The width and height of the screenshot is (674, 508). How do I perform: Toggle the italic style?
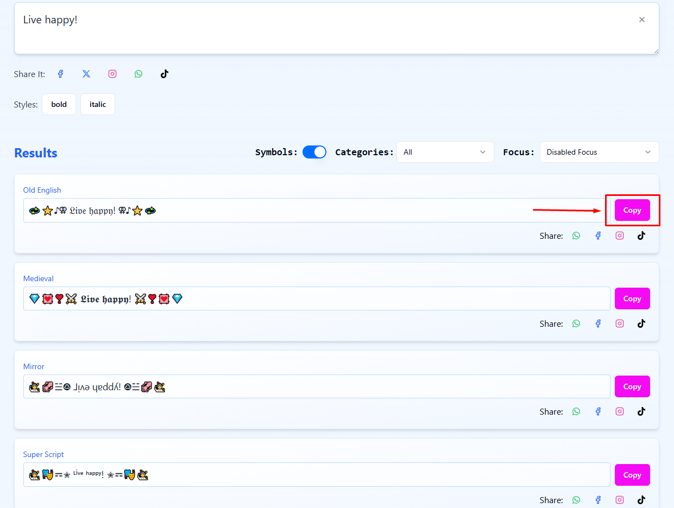(x=98, y=104)
